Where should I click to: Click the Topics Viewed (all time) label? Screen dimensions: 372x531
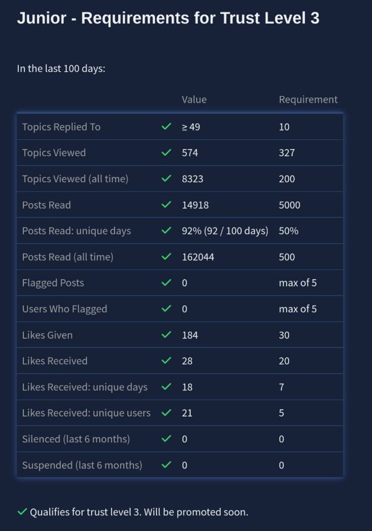75,179
